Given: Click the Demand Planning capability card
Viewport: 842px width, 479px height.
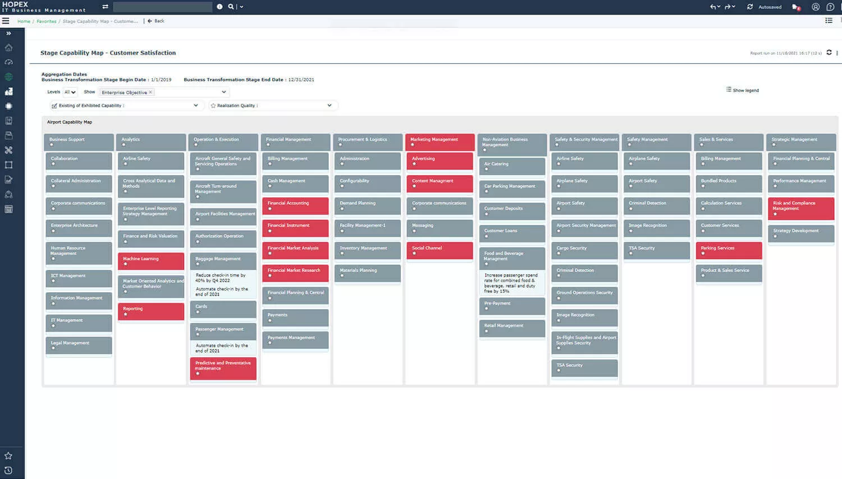Looking at the screenshot, I should coord(368,206).
